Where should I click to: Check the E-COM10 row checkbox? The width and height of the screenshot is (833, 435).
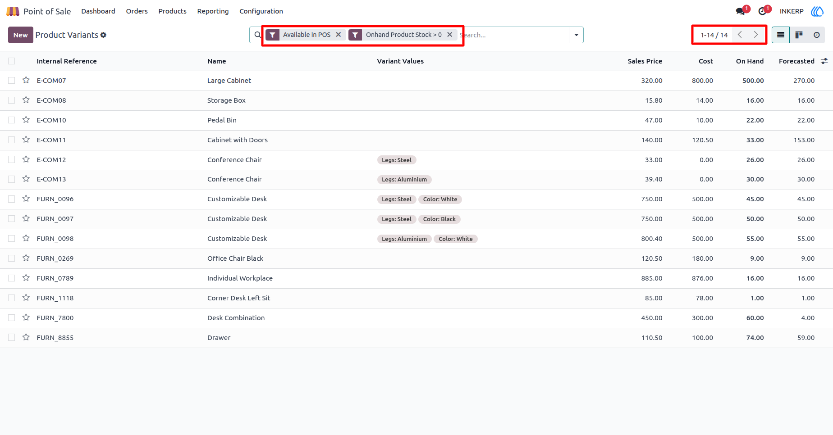click(12, 120)
